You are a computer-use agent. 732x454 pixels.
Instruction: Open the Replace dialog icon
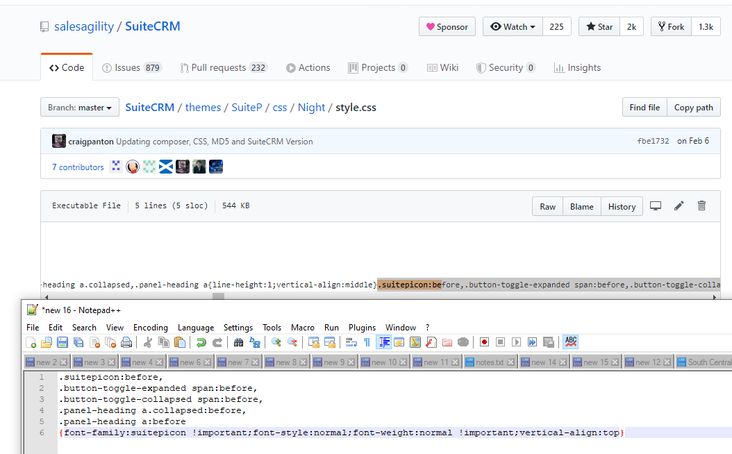[x=255, y=342]
